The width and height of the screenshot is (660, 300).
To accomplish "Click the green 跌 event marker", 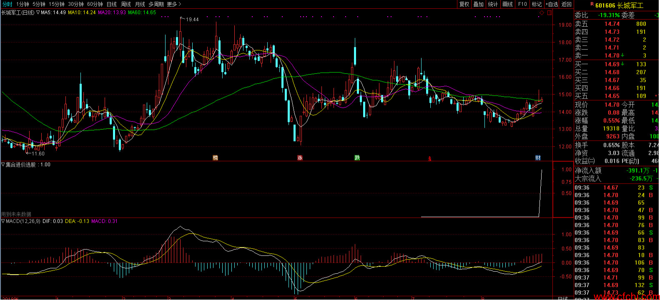I will coord(357,158).
